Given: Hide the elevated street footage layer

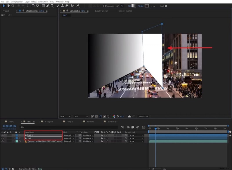Looking at the screenshot, I should tap(3, 142).
